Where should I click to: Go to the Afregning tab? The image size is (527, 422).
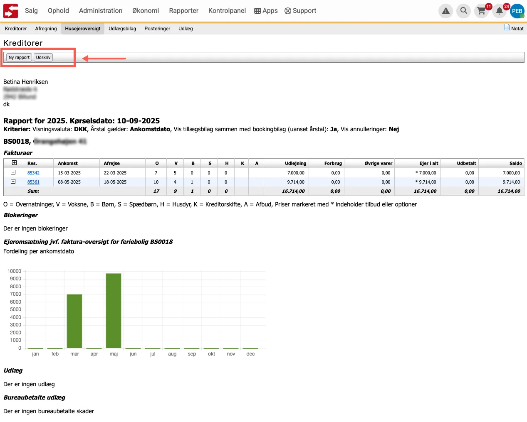tap(46, 29)
